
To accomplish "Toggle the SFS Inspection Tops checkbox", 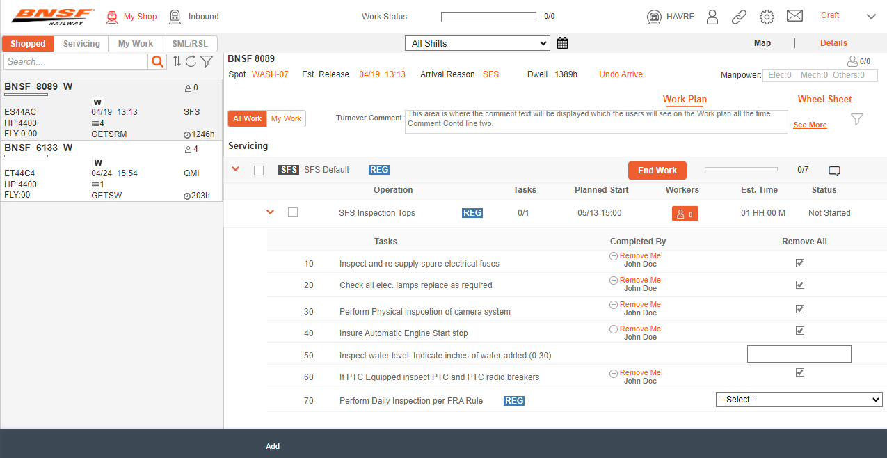I will click(x=293, y=212).
